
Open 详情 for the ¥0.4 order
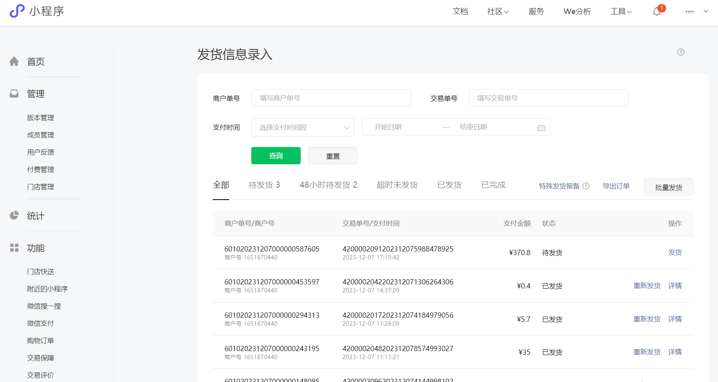pyautogui.click(x=675, y=286)
